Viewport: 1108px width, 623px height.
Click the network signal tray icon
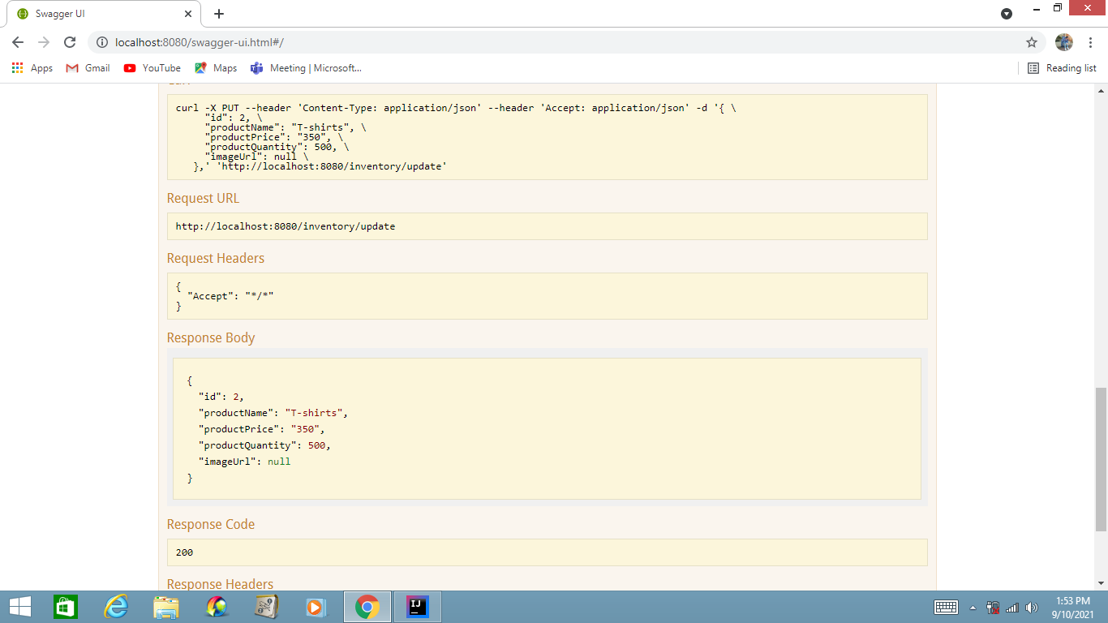pyautogui.click(x=1011, y=608)
